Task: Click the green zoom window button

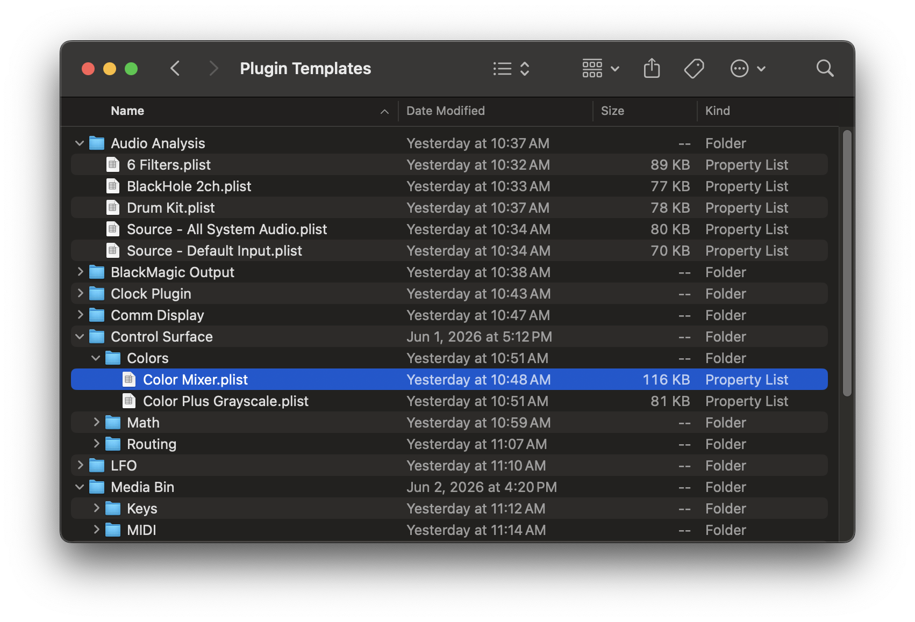Action: (x=131, y=69)
